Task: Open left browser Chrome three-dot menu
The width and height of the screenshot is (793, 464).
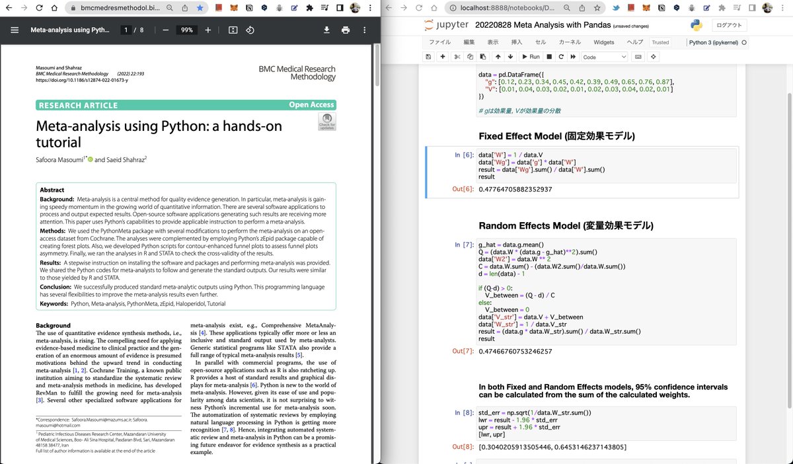Action: click(371, 8)
